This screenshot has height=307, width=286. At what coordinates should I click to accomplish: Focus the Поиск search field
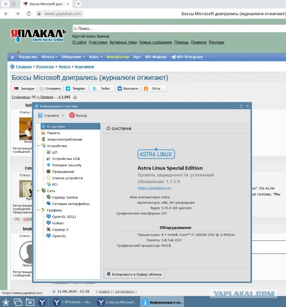tap(179, 29)
